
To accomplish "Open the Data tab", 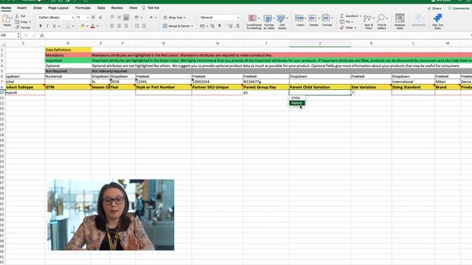I will click(x=101, y=8).
